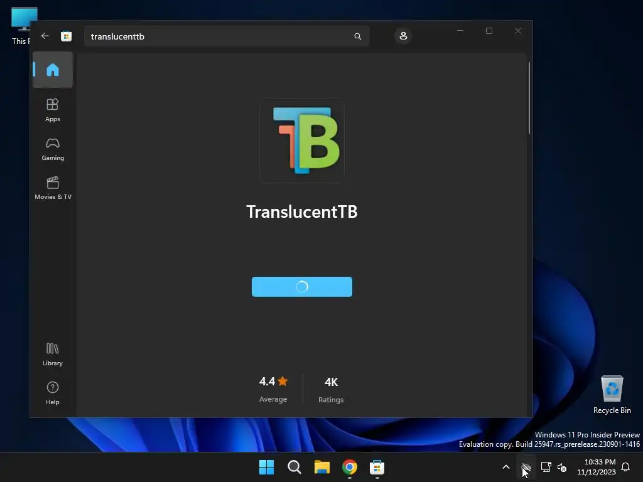Image resolution: width=643 pixels, height=482 pixels.
Task: Click the TranslucentTB title text
Action: (x=302, y=212)
